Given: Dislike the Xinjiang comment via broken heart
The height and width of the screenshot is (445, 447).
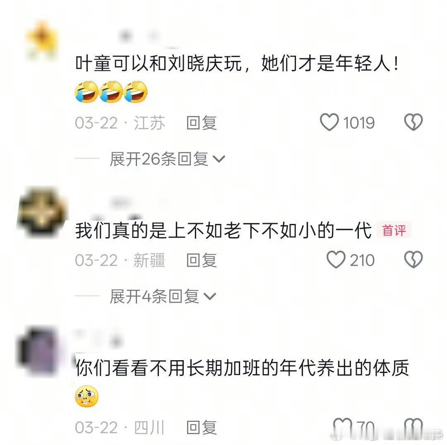Looking at the screenshot, I should (x=413, y=260).
